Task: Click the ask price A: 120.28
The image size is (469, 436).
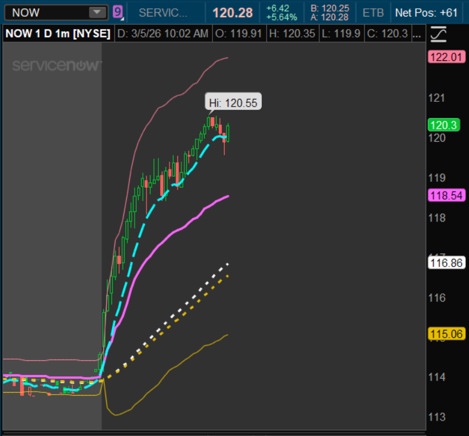Action: [330, 17]
